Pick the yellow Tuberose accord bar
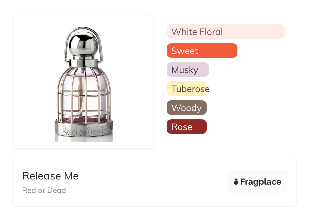The width and height of the screenshot is (309, 219). pos(186,89)
